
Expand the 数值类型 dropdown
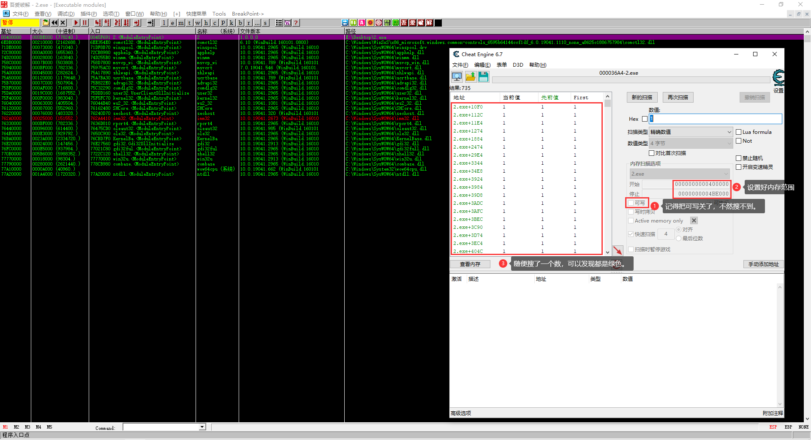(690, 144)
